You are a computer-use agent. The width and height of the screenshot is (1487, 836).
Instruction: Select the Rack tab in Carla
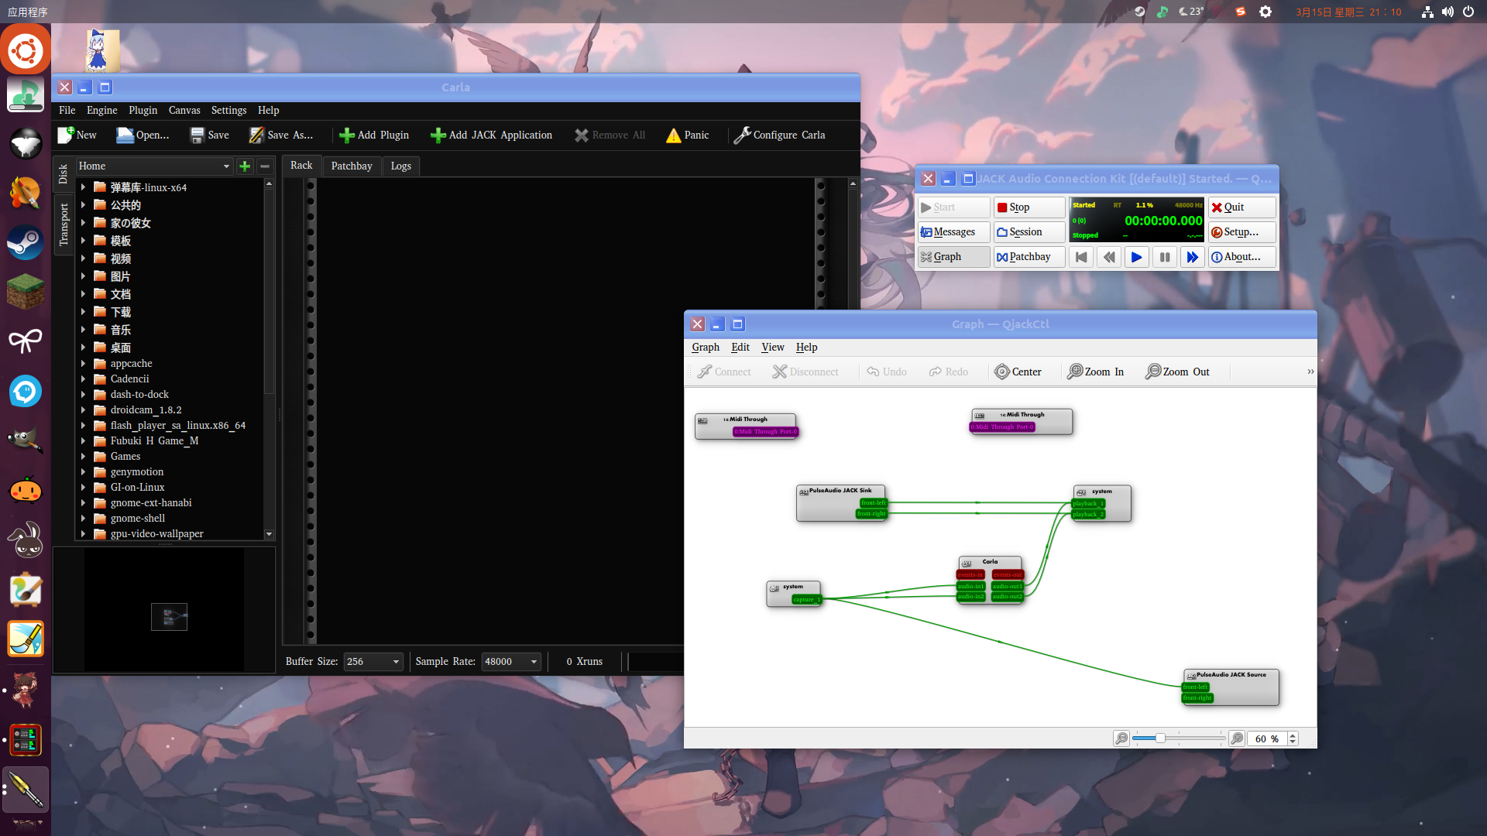(x=301, y=165)
